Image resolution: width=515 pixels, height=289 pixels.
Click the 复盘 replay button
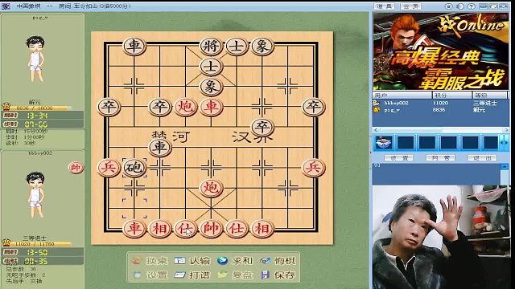coord(234,275)
